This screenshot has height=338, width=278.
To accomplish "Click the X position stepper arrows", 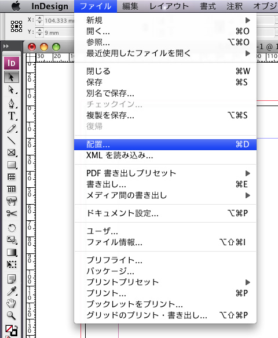I will [39, 20].
